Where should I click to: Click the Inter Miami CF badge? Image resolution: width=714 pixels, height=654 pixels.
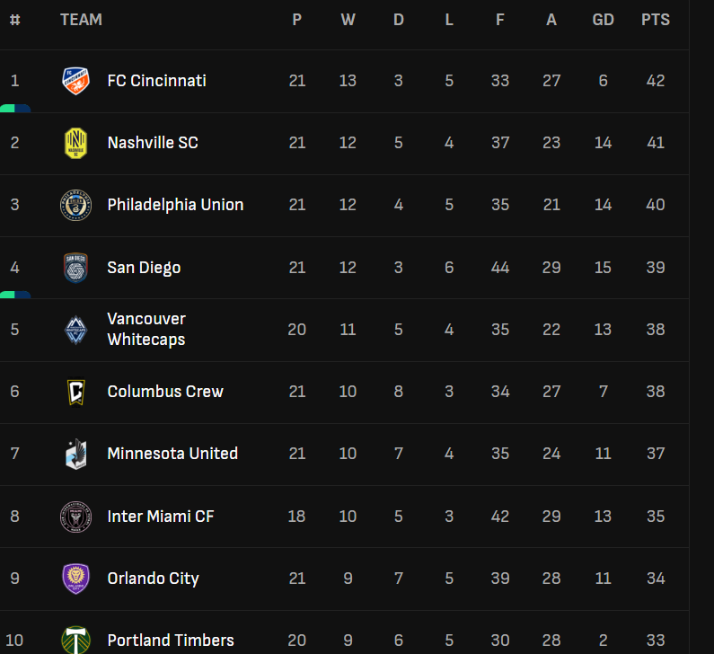point(75,517)
